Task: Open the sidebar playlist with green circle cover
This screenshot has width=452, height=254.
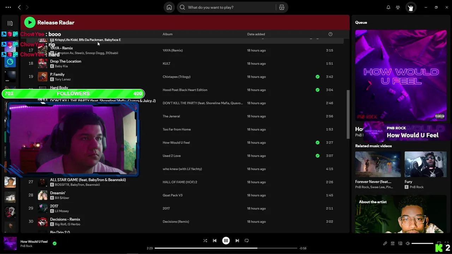Action: (10, 62)
